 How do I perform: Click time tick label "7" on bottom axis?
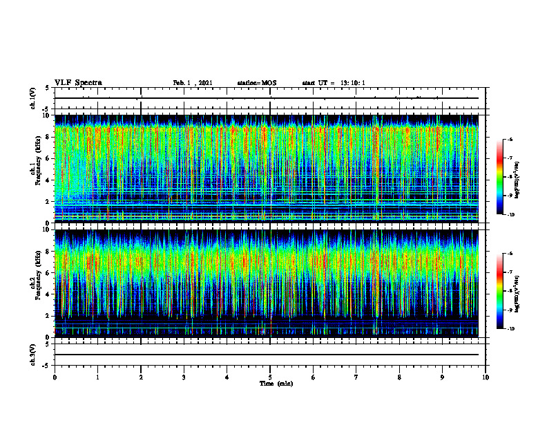[356, 377]
